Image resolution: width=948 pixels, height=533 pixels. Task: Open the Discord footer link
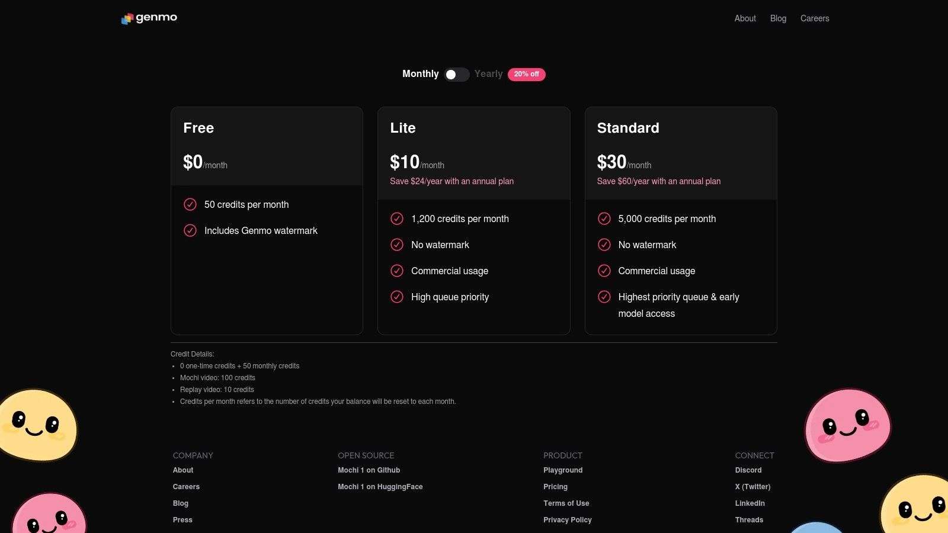click(x=748, y=470)
